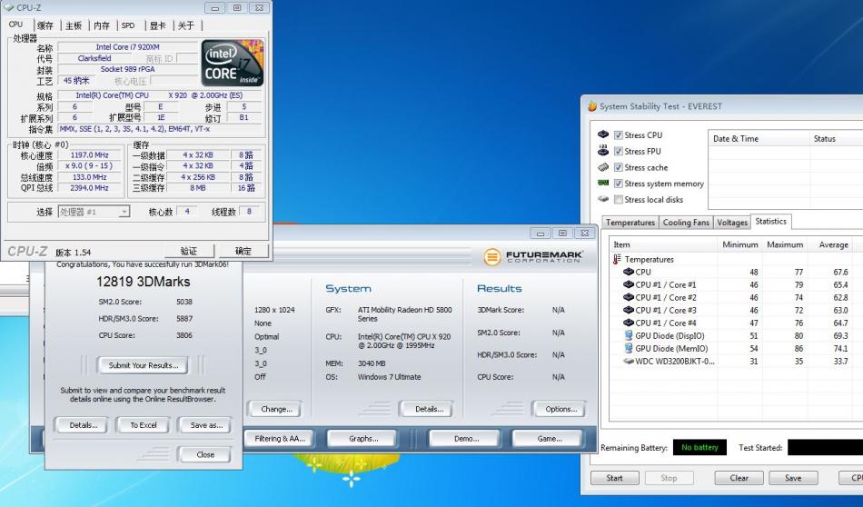Toggle the Stress FPU checkbox
863x507 pixels.
click(619, 151)
